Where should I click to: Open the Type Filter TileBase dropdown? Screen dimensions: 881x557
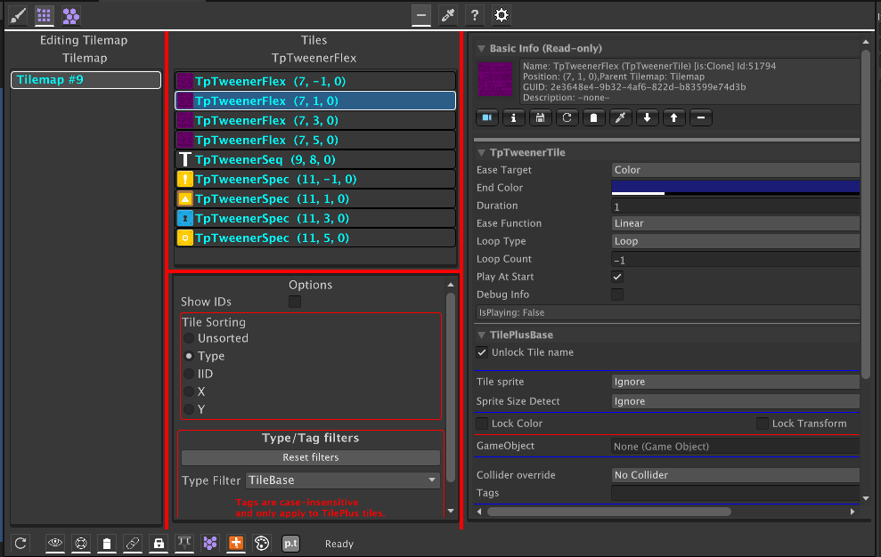tap(343, 480)
